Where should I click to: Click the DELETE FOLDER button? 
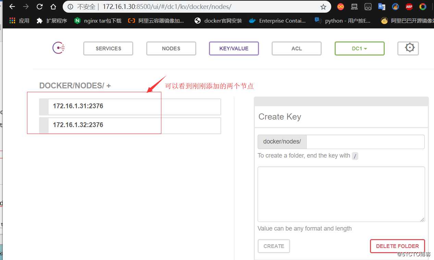397,246
